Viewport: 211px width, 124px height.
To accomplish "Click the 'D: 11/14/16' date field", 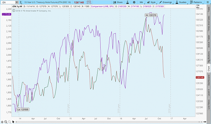I will [29, 6].
